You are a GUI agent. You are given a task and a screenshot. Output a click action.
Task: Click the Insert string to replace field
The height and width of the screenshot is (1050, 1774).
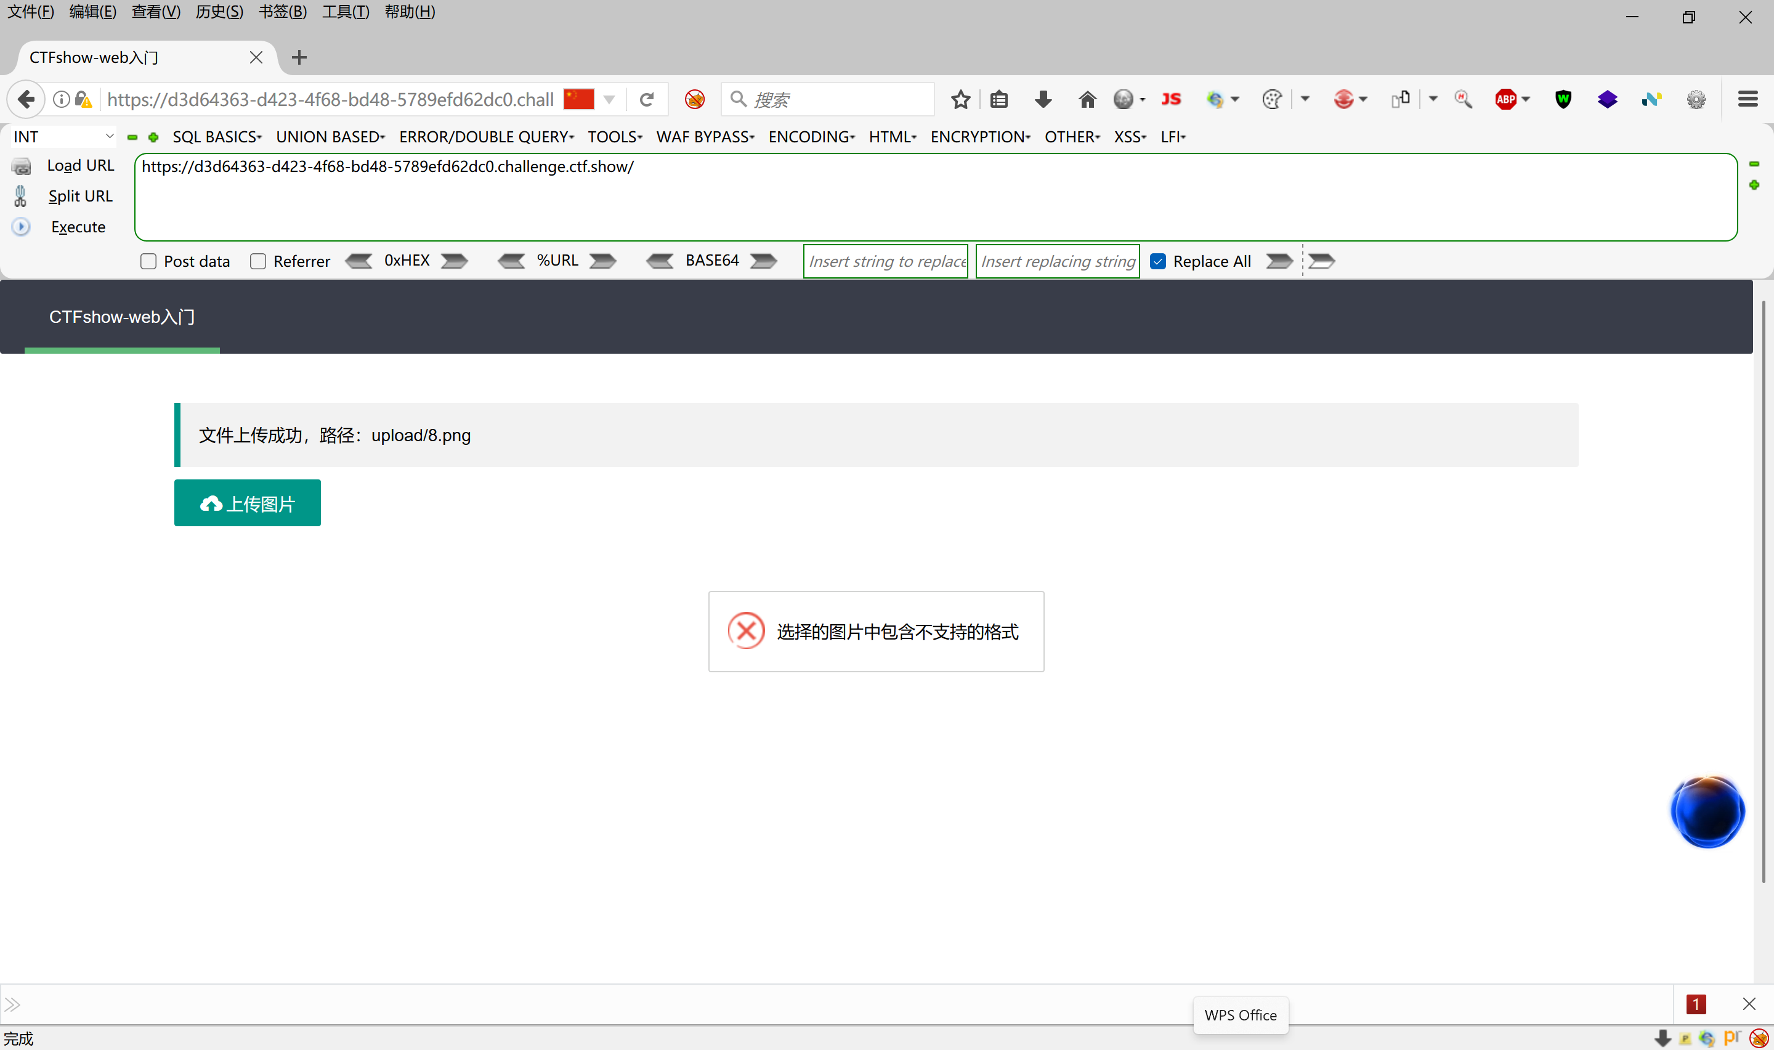[885, 262]
